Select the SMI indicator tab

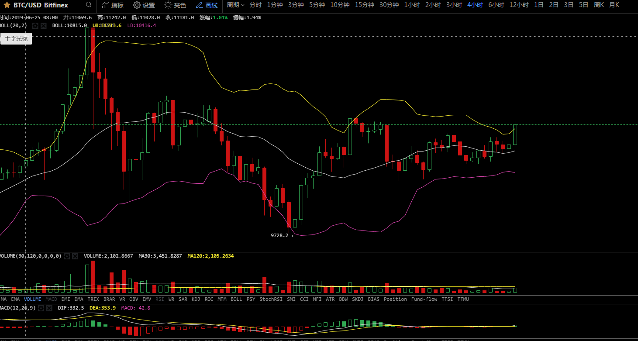(x=291, y=300)
